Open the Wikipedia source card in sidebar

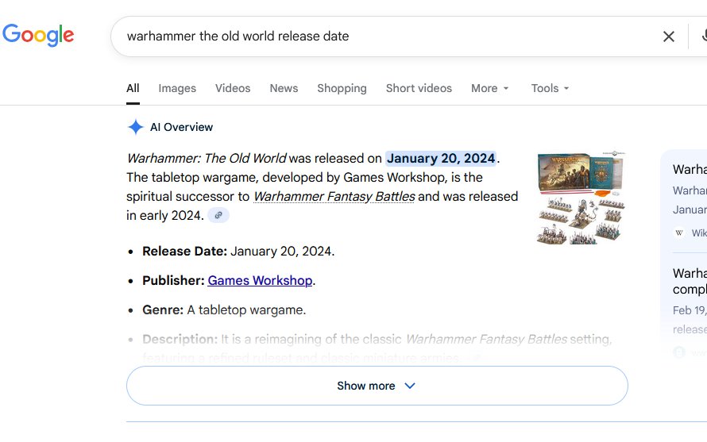pyautogui.click(x=690, y=201)
